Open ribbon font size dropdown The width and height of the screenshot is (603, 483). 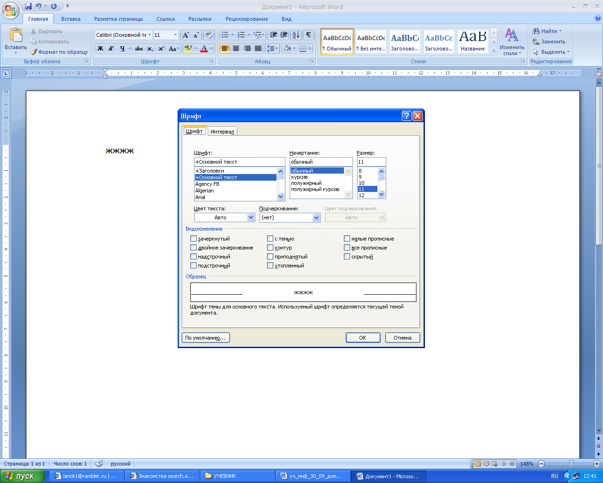point(175,35)
